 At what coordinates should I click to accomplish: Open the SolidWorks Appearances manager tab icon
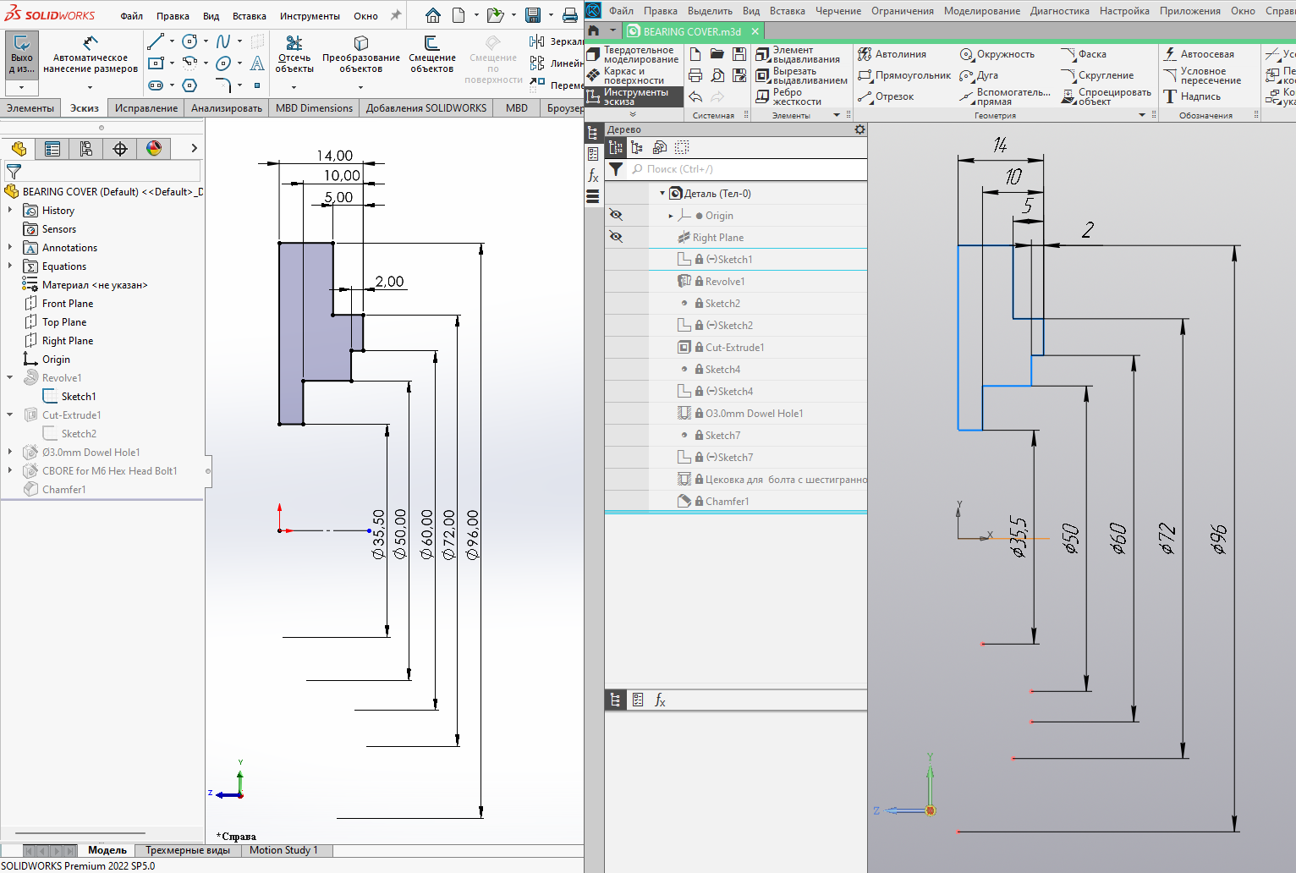tap(154, 149)
